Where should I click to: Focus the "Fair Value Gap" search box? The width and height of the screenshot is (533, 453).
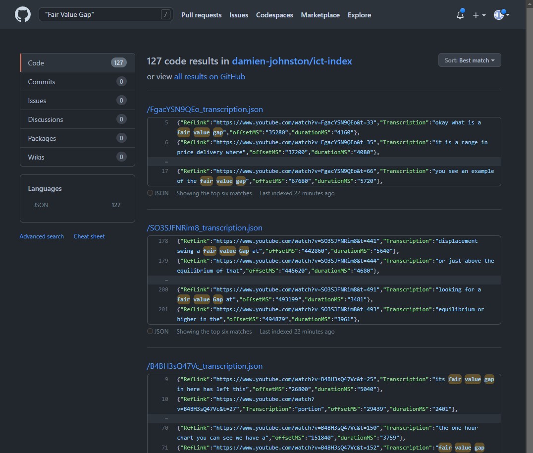(106, 14)
